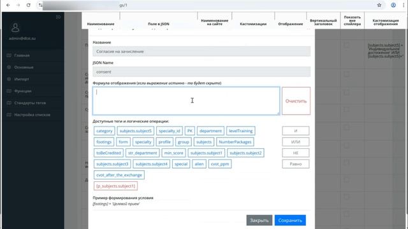
Task: Click the Наименование column header
Action: 101,24
